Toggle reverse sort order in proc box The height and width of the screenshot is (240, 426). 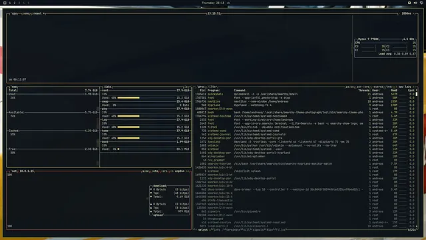click(377, 87)
